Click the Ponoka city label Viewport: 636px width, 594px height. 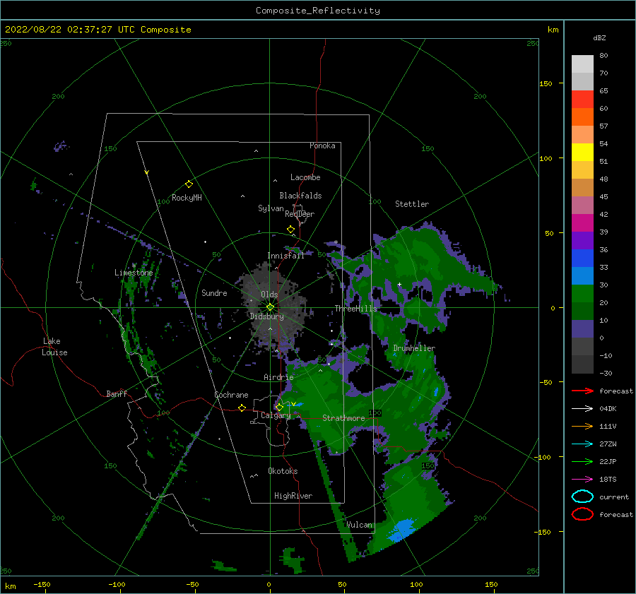322,145
